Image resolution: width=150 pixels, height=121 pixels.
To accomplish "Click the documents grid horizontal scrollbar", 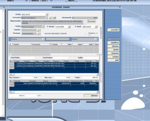I will pyautogui.click(x=54, y=54).
